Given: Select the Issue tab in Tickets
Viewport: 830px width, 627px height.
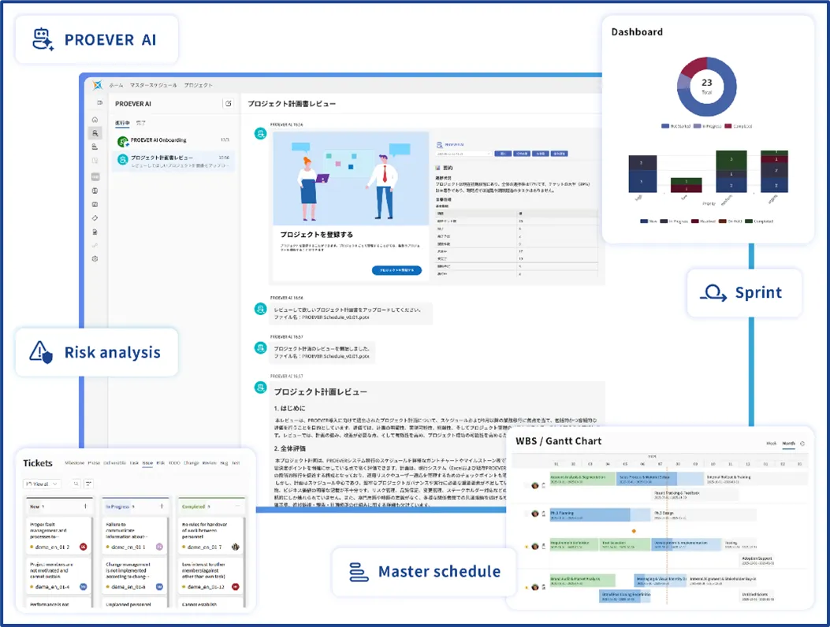Looking at the screenshot, I should (x=147, y=463).
